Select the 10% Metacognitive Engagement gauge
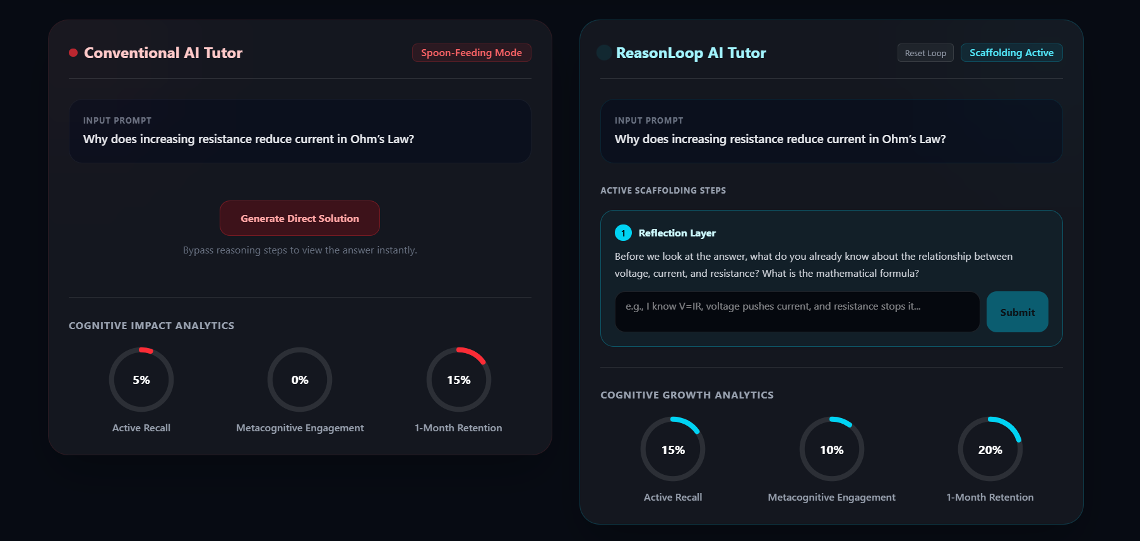1140x541 pixels. [832, 449]
